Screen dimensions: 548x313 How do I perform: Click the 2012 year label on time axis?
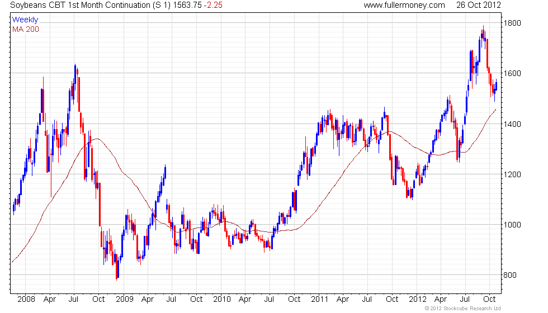click(x=418, y=299)
